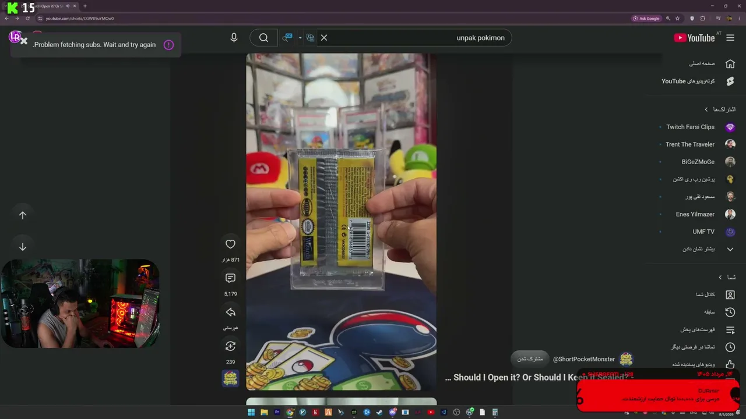Click the warning icon in the subs notification
The image size is (746, 419).
(168, 45)
